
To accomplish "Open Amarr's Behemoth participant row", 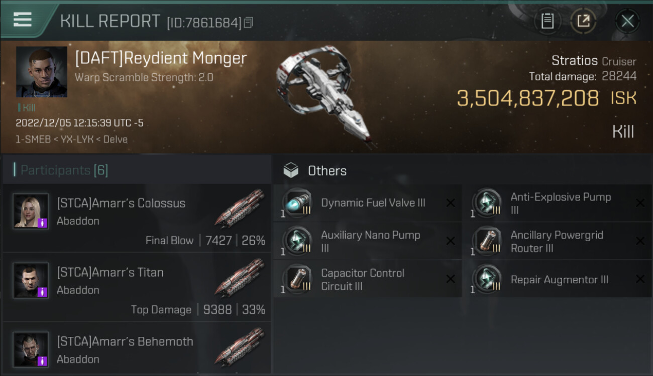I will 137,349.
